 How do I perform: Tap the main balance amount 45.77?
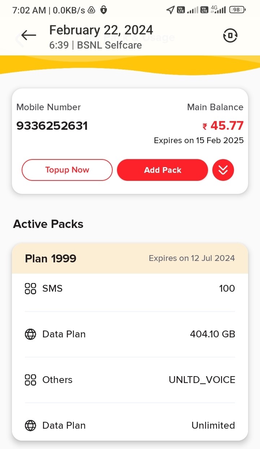tap(226, 126)
